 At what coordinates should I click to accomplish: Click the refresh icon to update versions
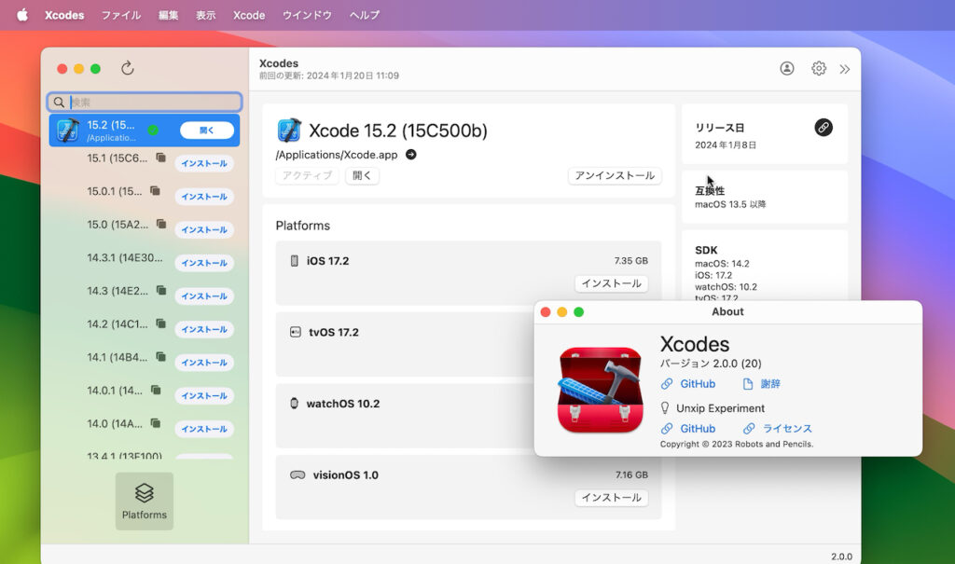click(129, 68)
